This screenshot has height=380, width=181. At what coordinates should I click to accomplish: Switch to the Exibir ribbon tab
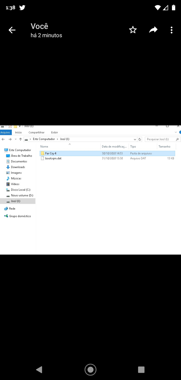pyautogui.click(x=55, y=132)
